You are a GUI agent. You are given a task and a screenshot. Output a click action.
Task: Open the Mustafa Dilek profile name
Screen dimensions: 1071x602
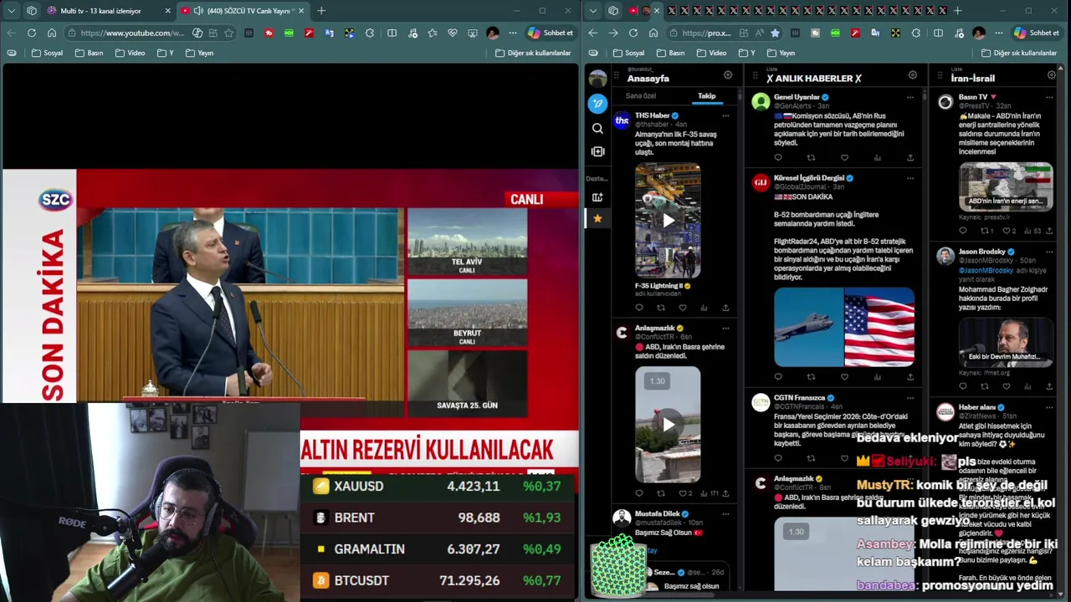(658, 513)
